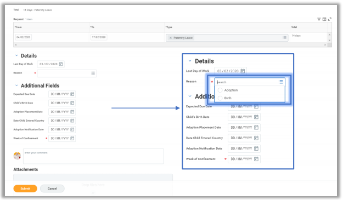This screenshot has height=200, width=343.
Task: Click the Paternity Leave Type selection box
Action: tap(227, 38)
